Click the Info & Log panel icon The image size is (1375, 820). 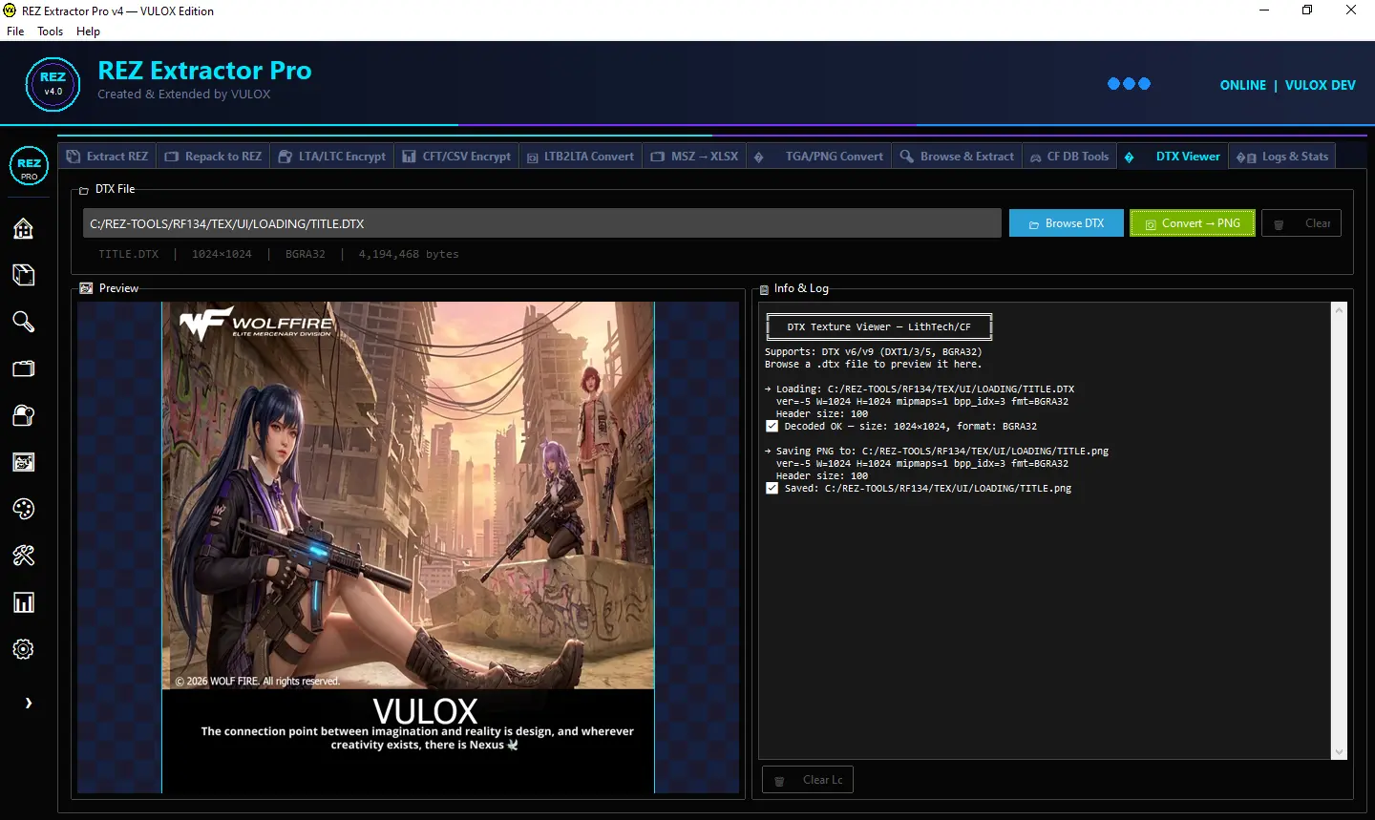(x=764, y=289)
